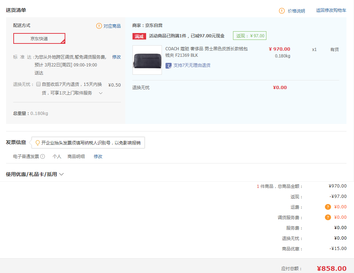
Task: Expand 使用优惠/礼品卡/抵用 section
Action: [35, 174]
